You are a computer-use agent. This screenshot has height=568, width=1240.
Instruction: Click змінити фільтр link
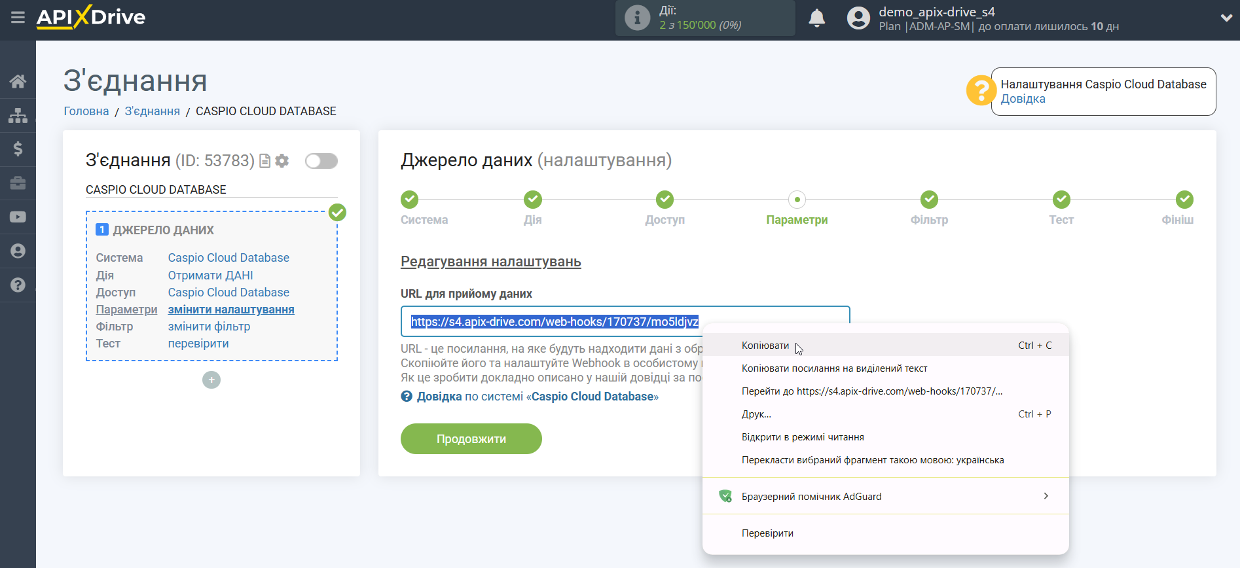pos(209,327)
